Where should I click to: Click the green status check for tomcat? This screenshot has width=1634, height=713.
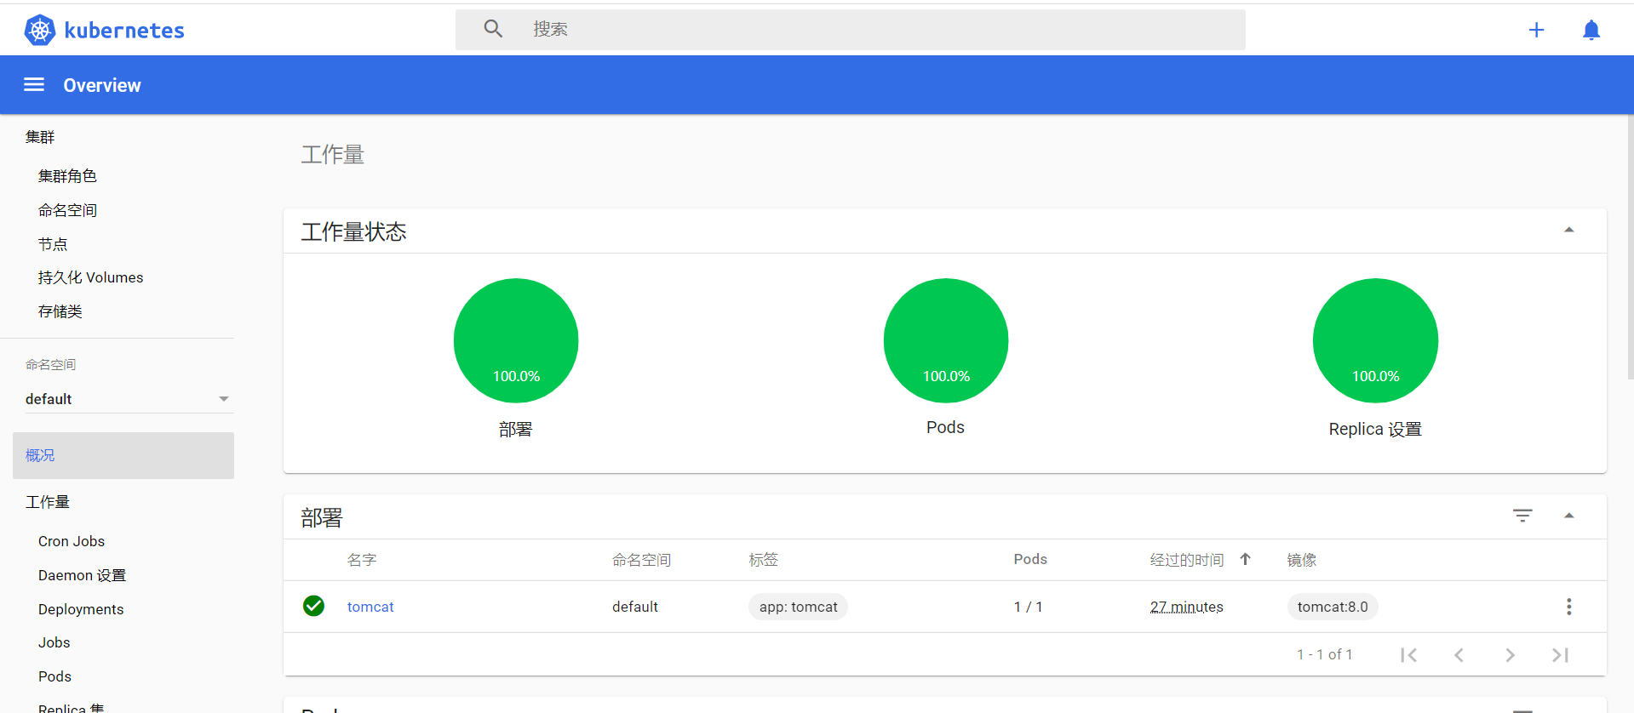pyautogui.click(x=313, y=606)
